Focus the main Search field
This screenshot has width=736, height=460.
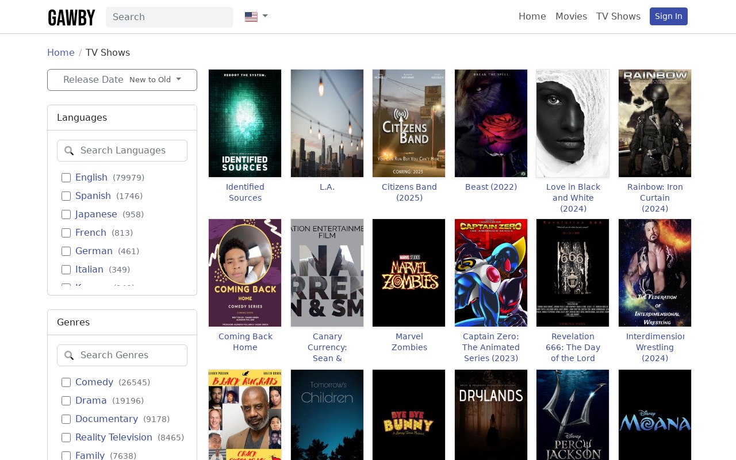(x=169, y=17)
